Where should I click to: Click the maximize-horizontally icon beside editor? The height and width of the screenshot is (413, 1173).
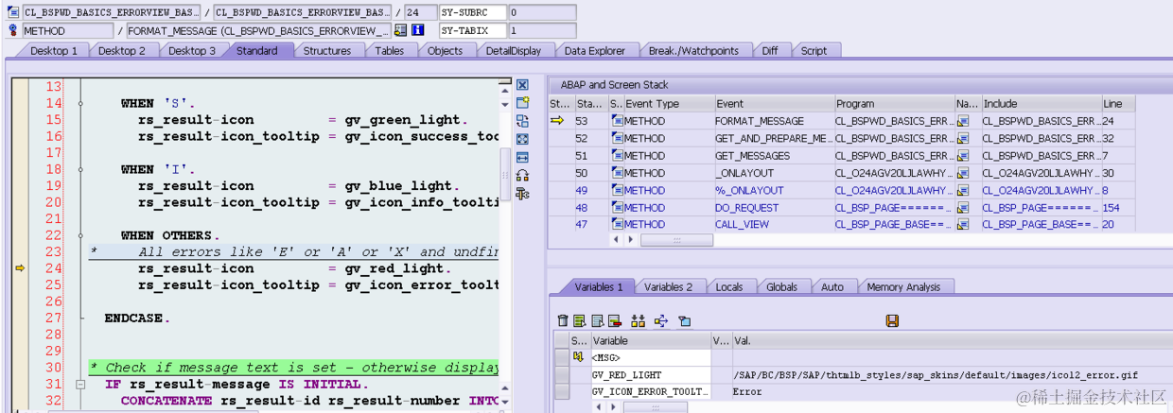[522, 157]
